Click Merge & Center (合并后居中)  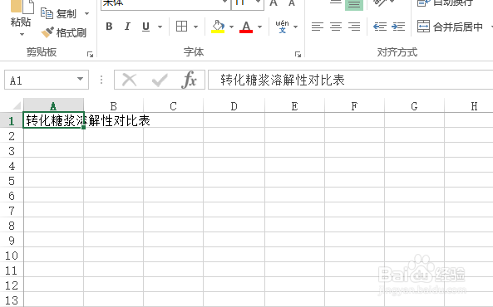click(x=451, y=27)
